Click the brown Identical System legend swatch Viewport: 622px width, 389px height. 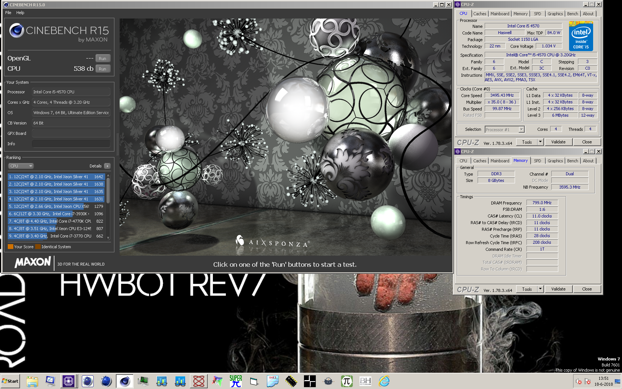[x=38, y=246]
